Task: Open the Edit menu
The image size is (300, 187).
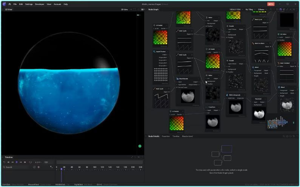Action: pyautogui.click(x=21, y=4)
